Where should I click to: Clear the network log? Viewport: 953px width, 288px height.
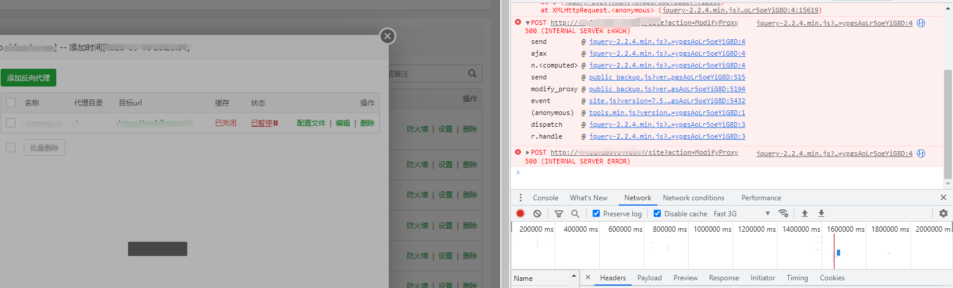tap(537, 213)
